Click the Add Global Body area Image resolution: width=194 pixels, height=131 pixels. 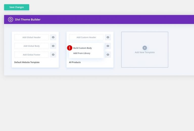32,46
